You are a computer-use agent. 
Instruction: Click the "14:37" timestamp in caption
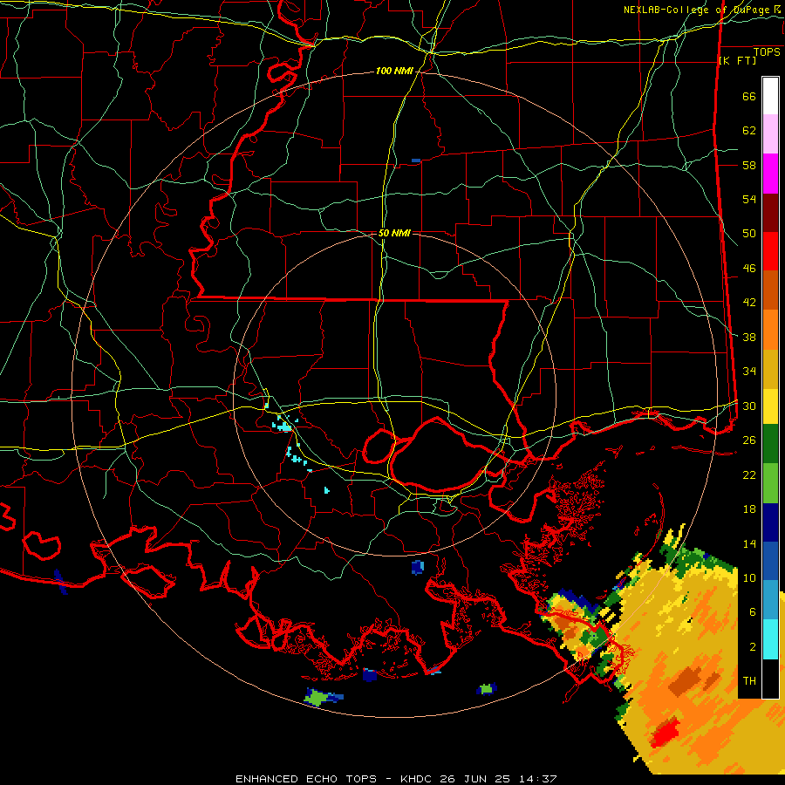coord(538,779)
